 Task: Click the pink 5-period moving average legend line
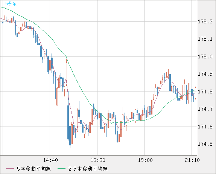(10, 169)
